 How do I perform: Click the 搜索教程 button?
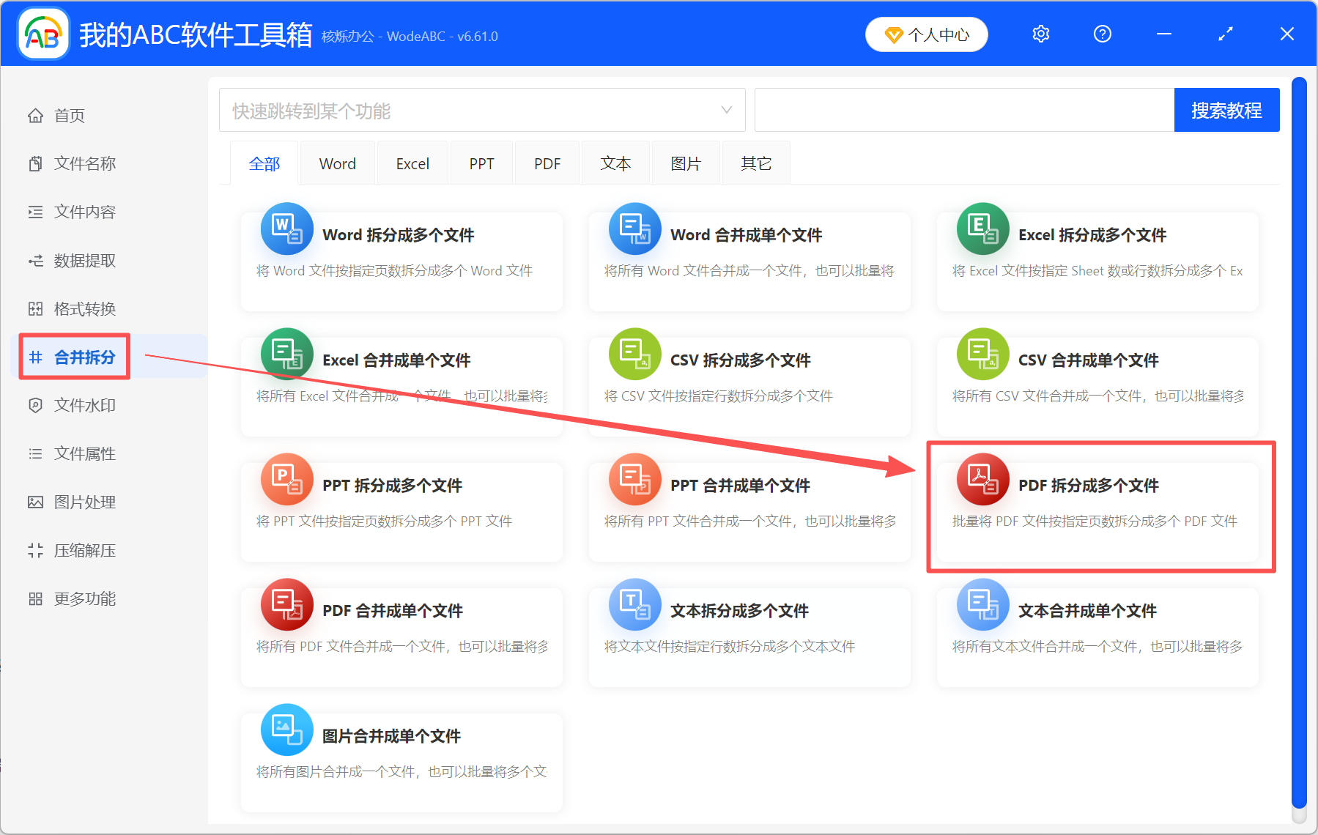pyautogui.click(x=1226, y=110)
